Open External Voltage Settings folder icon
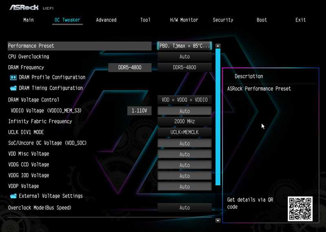The height and width of the screenshot is (232, 326). point(13,196)
